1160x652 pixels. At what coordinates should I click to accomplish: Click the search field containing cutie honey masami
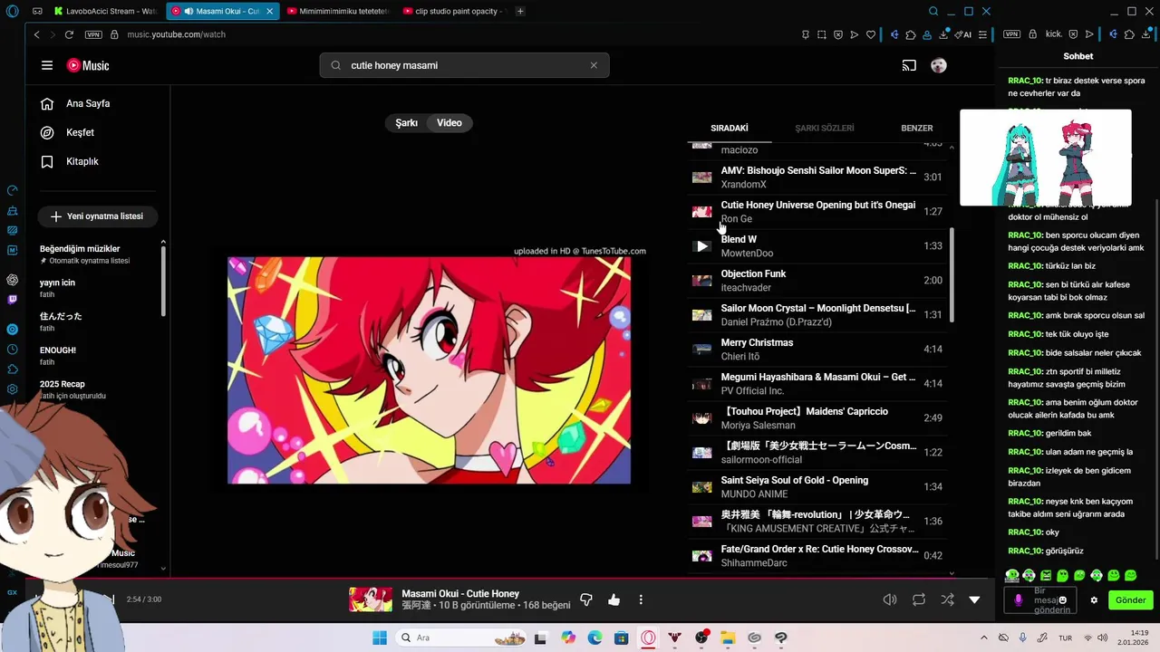pos(464,65)
